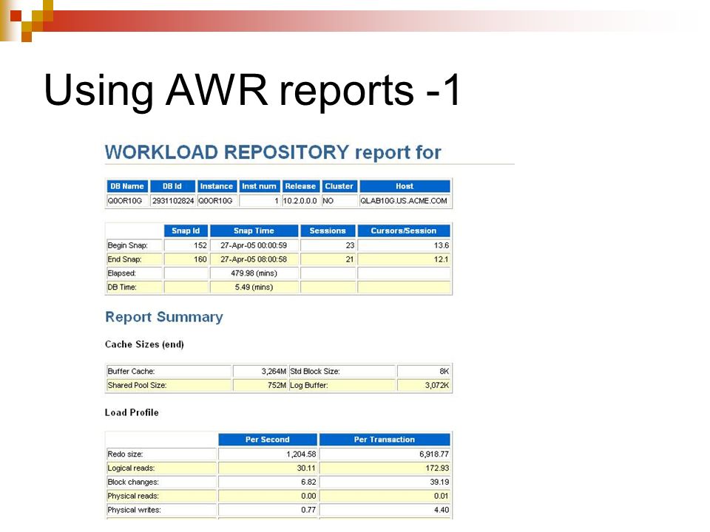Click the cluster value NO
The height and width of the screenshot is (532, 710).
328,201
